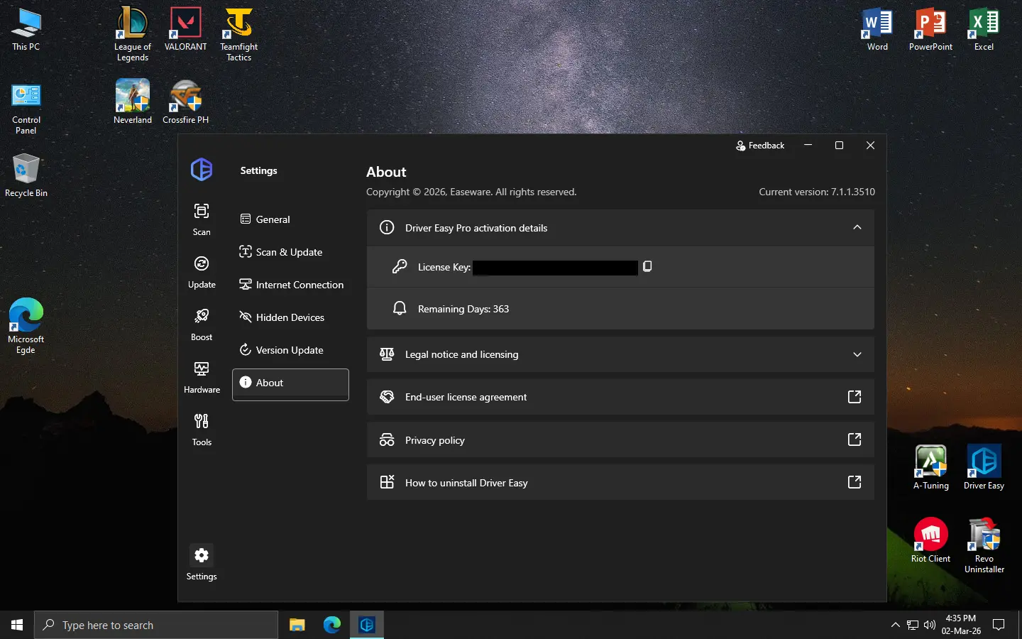This screenshot has height=639, width=1022.
Task: Open external link for End-user license agreement
Action: [x=855, y=397]
